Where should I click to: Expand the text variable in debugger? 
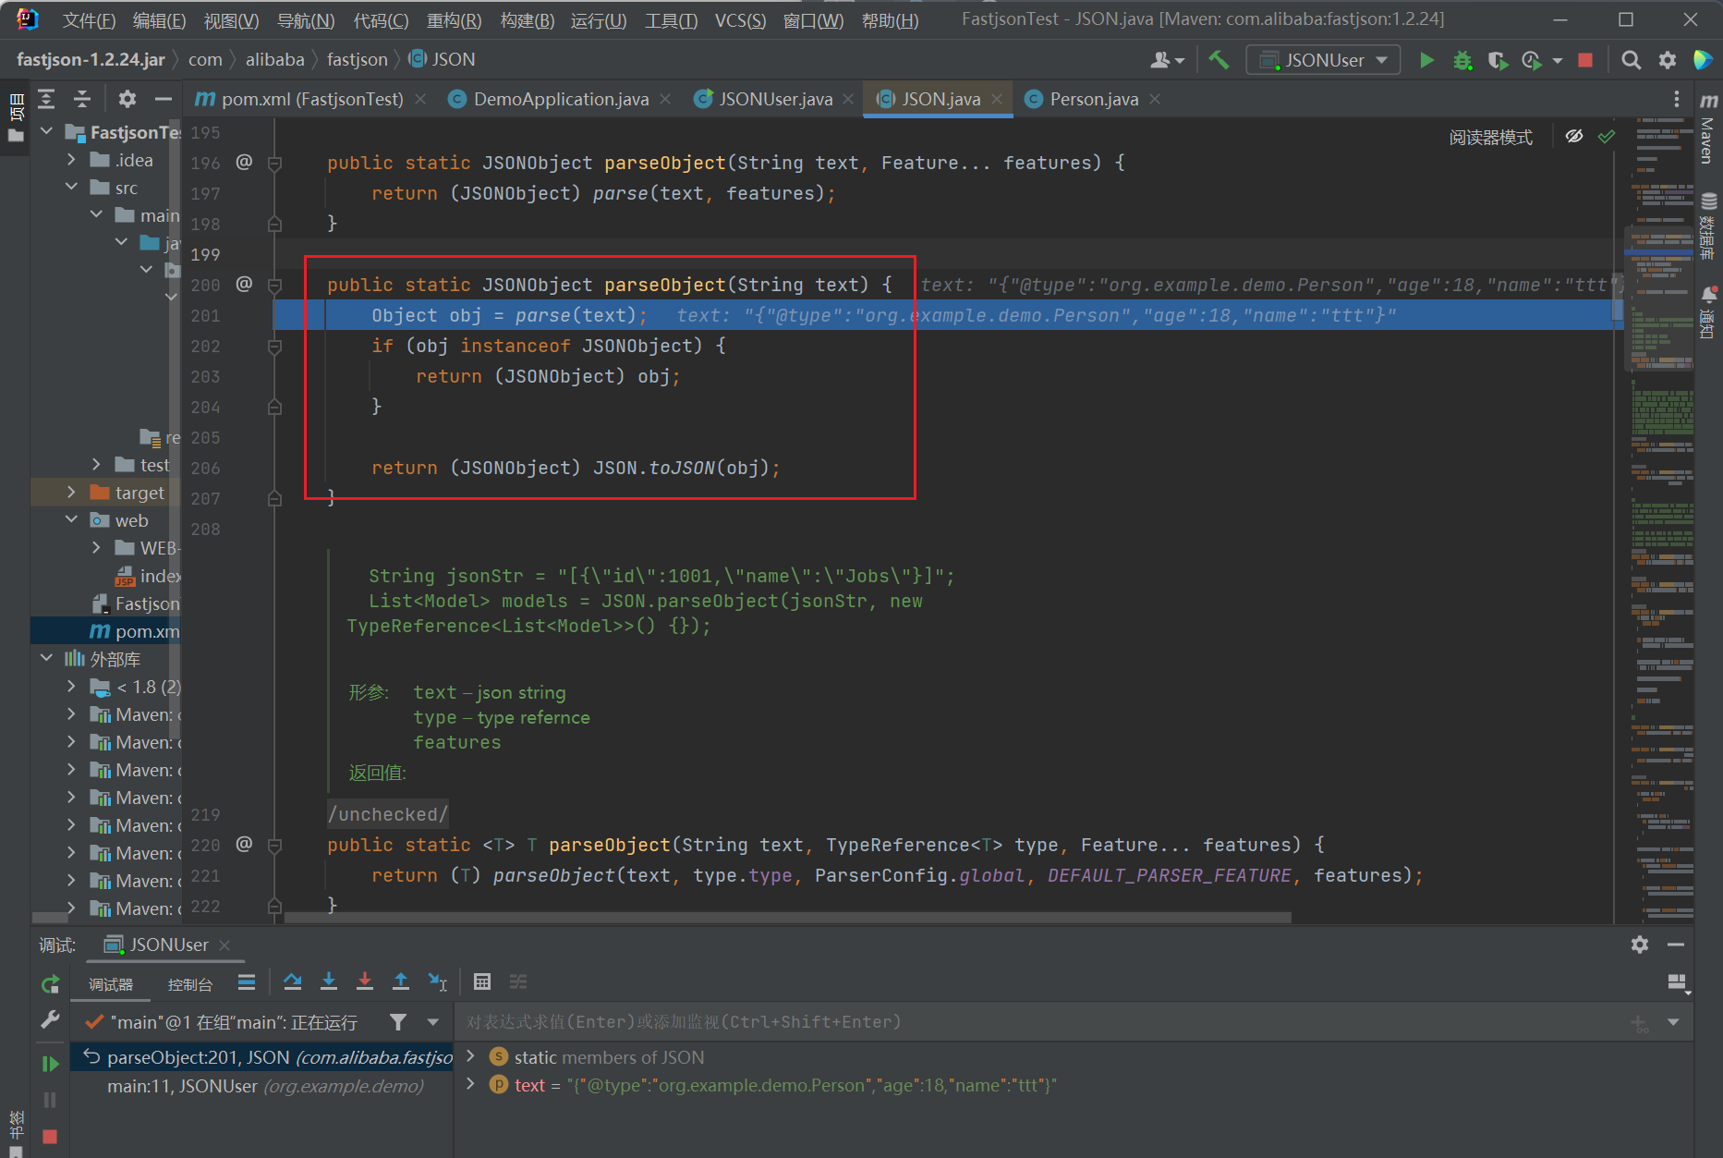pyautogui.click(x=471, y=1085)
